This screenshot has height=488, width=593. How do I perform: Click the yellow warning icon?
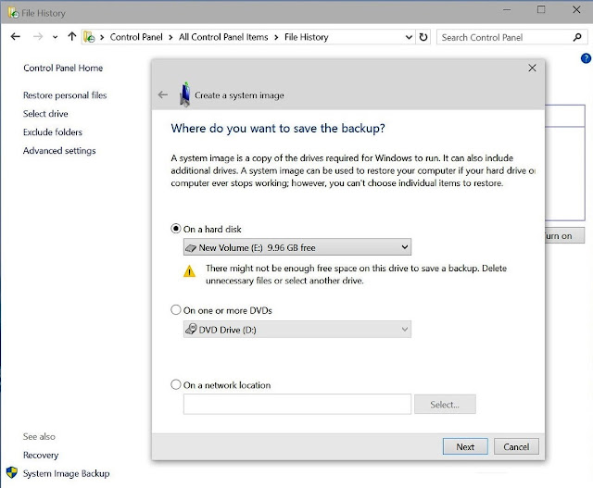click(x=189, y=271)
